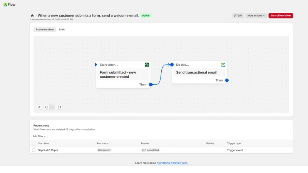Click the email icon on action card
This screenshot has height=173, width=308.
pyautogui.click(x=223, y=65)
